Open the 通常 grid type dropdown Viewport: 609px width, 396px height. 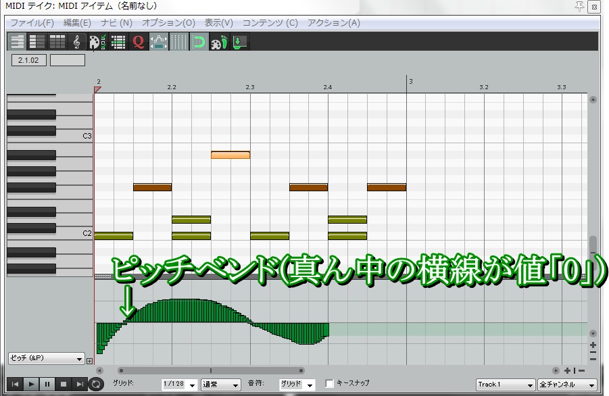pyautogui.click(x=220, y=385)
